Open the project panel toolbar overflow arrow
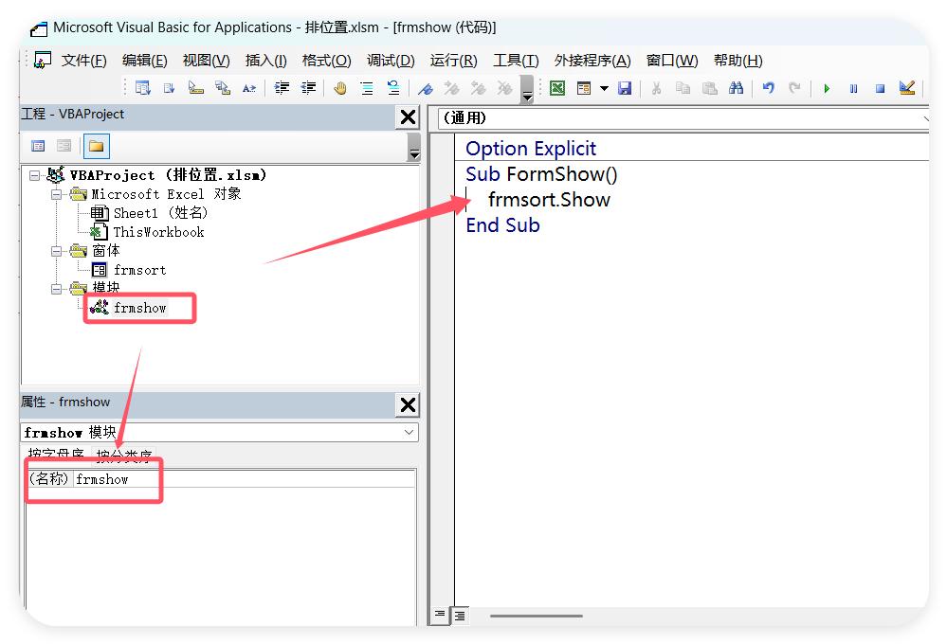The width and height of the screenshot is (947, 644). pyautogui.click(x=413, y=147)
